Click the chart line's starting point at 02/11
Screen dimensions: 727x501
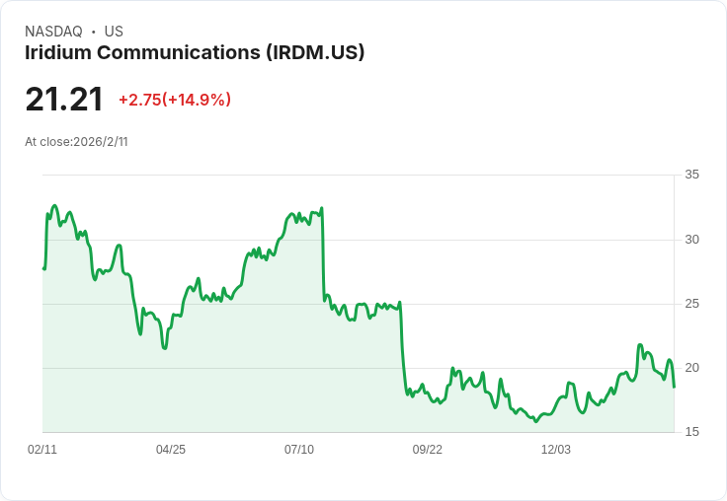click(x=43, y=268)
